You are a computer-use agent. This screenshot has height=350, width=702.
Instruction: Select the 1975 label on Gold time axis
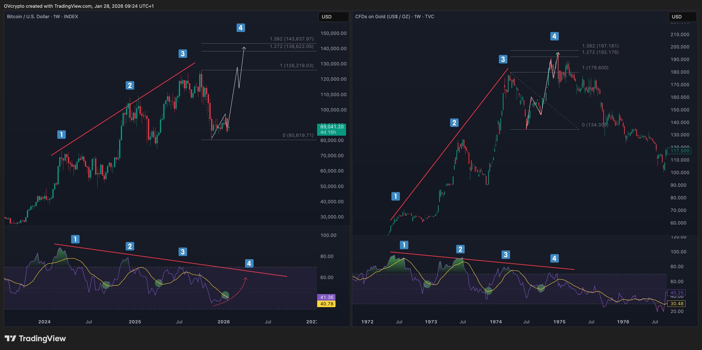[x=559, y=322]
